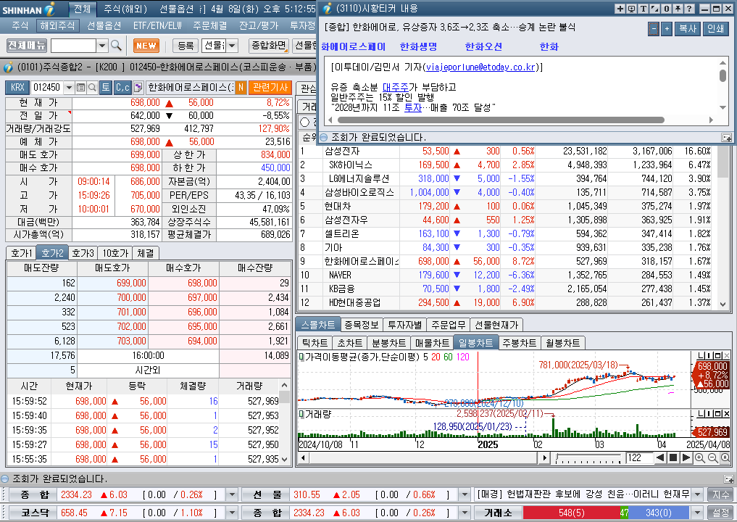Click the chart period slider track
737x522 pixels.
point(588,457)
